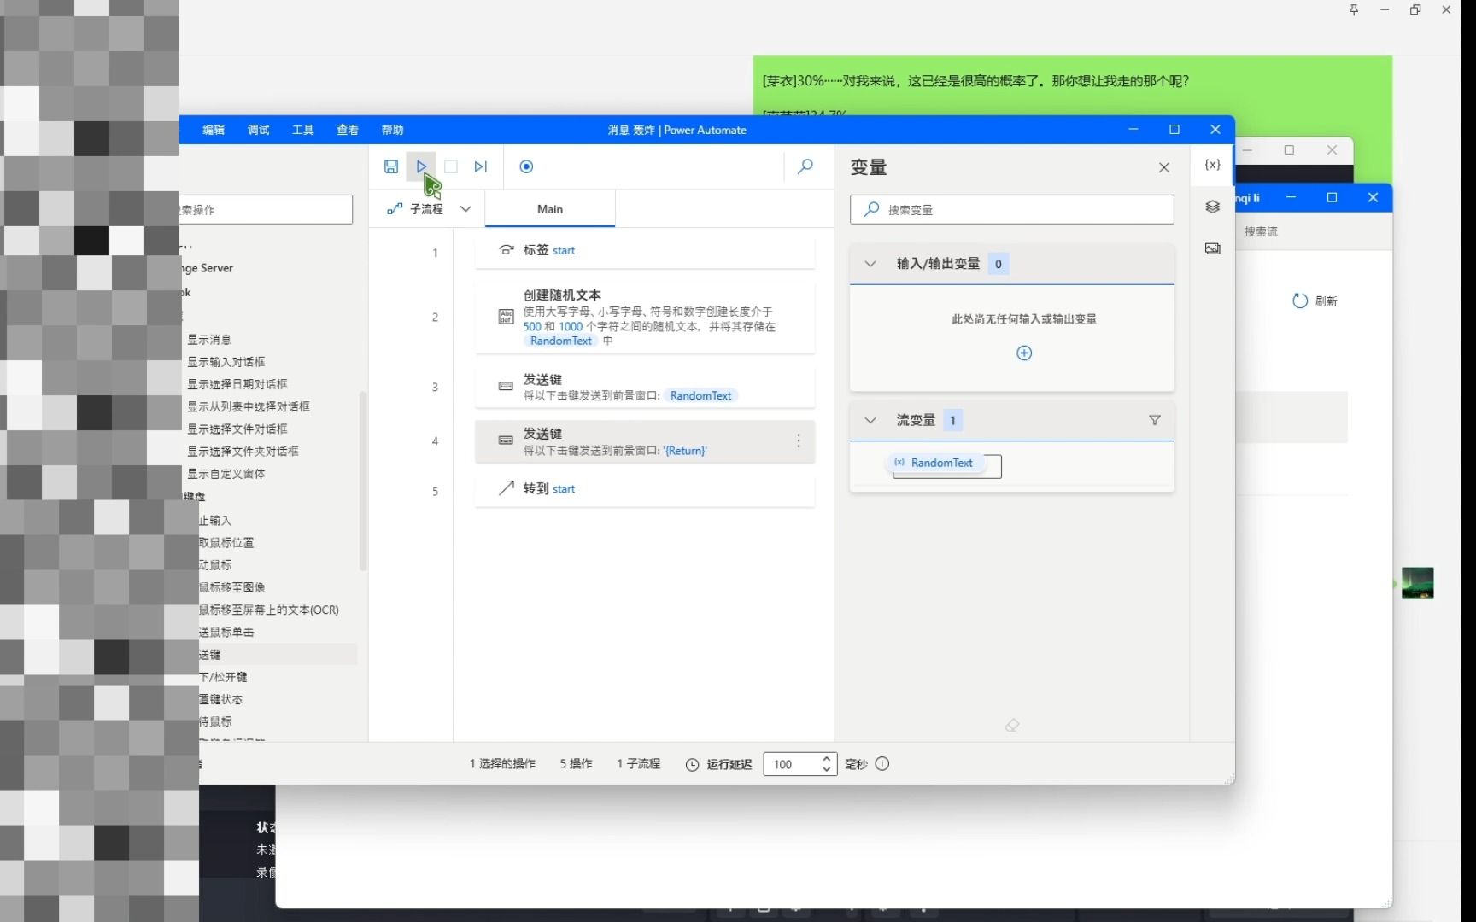Filter 流变量 using the funnel icon

(x=1155, y=420)
